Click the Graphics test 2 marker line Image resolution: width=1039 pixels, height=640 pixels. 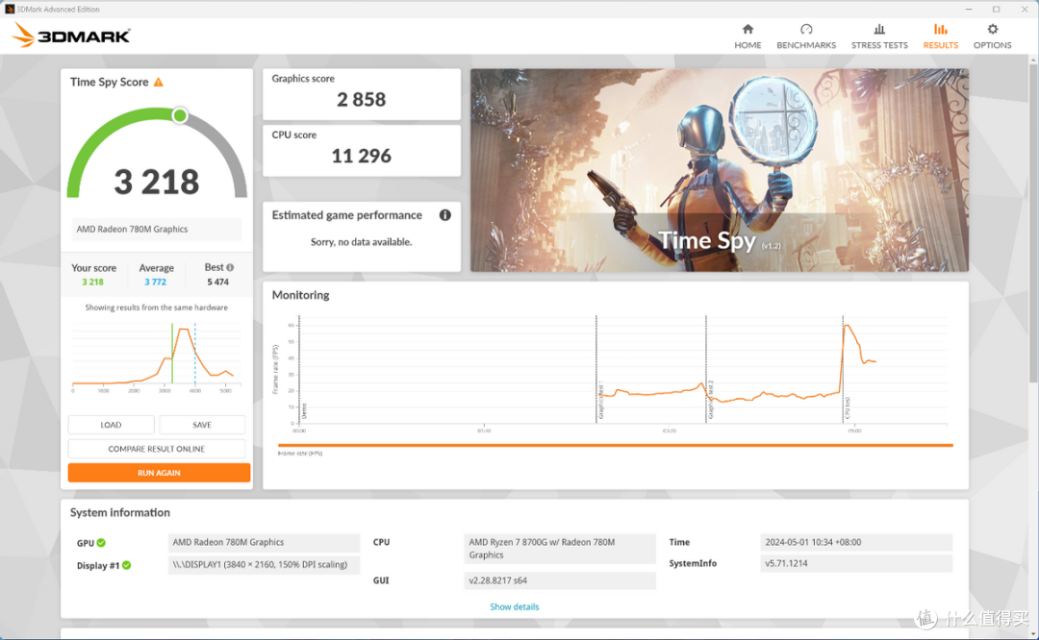point(706,369)
